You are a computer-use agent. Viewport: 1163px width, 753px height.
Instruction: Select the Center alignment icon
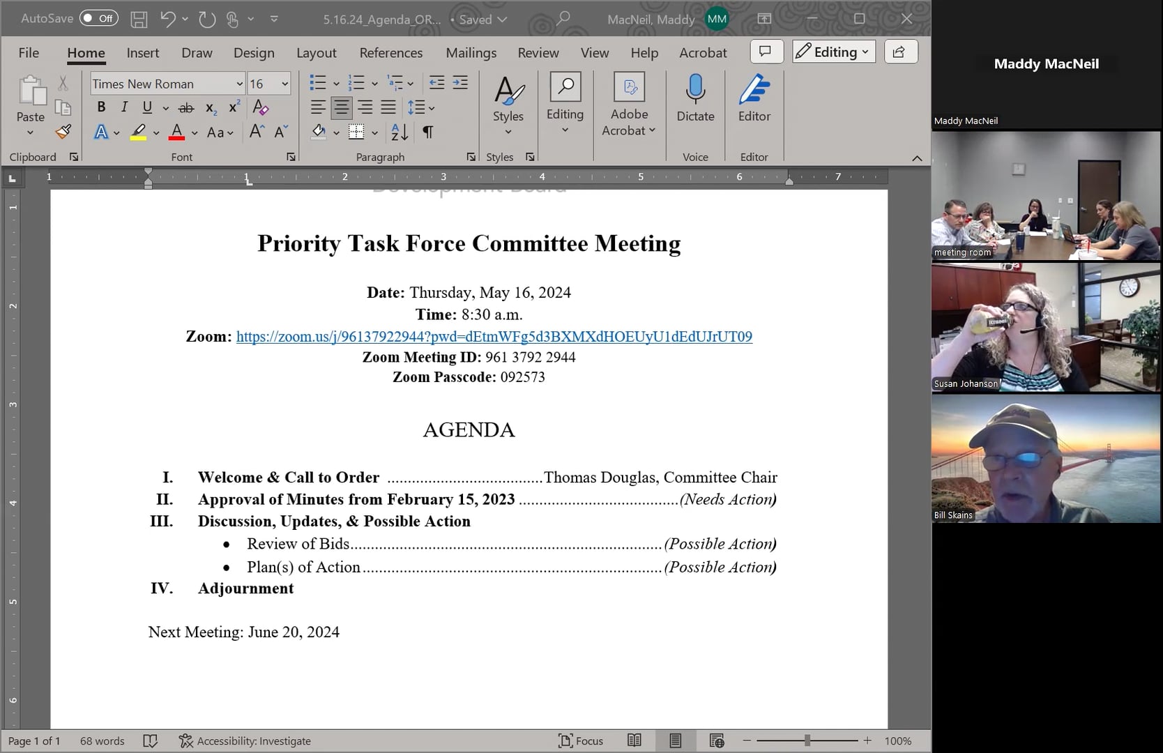[x=341, y=107]
